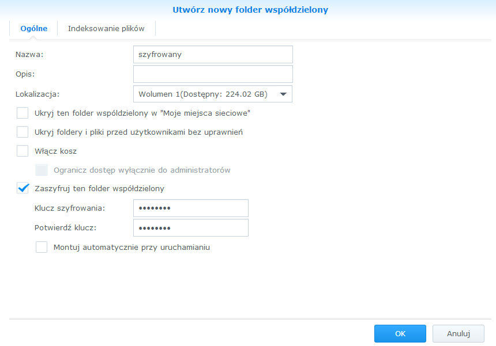Check Ukryj foldery i pliki przed użytkownikami
This screenshot has height=346, width=496.
(x=22, y=132)
